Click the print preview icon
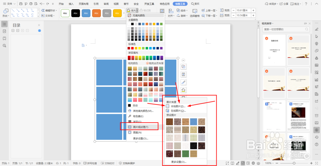Image resolution: width=321 pixels, height=166 pixels. click(x=36, y=4)
